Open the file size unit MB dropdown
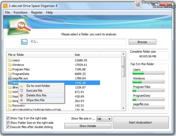This screenshot has height=136, width=176. [104, 119]
